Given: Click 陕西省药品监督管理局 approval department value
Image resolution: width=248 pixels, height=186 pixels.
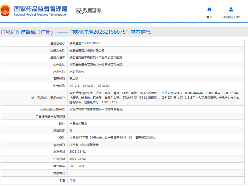Looking at the screenshot, I should click(84, 145).
